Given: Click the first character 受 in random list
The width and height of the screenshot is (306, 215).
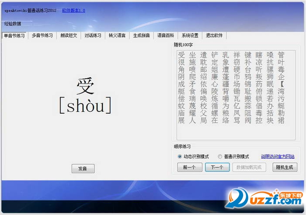Looking at the screenshot, I should click(181, 55).
